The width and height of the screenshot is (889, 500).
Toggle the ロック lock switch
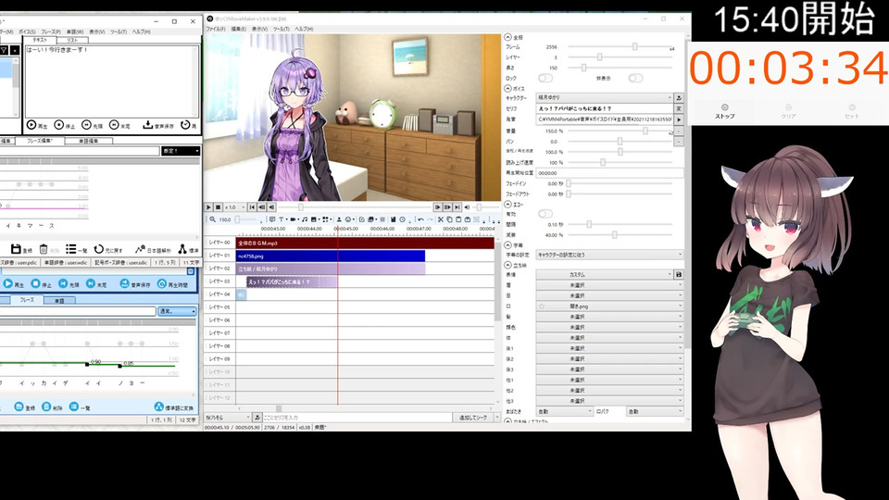pos(545,78)
